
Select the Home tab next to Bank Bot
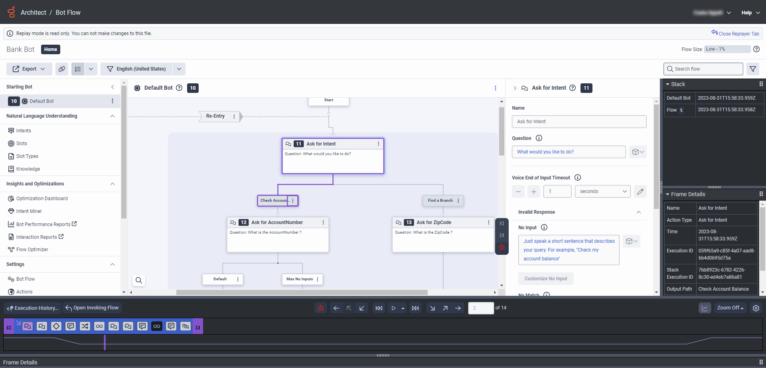(x=50, y=49)
